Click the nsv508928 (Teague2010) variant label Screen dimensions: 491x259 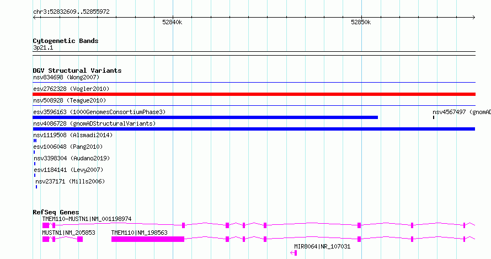coord(70,100)
